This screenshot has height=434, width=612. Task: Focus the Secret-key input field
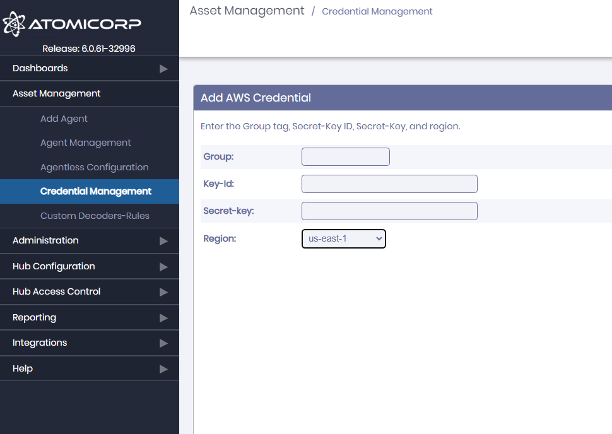click(389, 211)
